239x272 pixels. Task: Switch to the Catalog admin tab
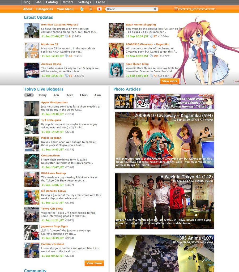point(52,2)
